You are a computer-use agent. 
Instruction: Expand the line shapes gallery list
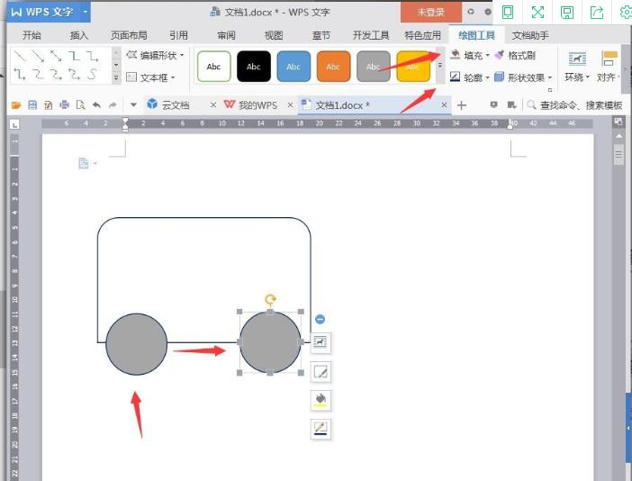(116, 77)
